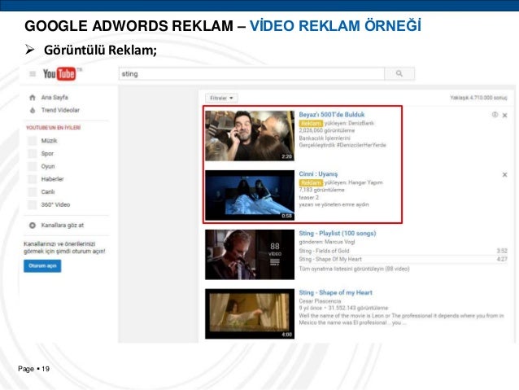
Task: Click the 7,183 görüntüleme count
Action: click(x=321, y=190)
